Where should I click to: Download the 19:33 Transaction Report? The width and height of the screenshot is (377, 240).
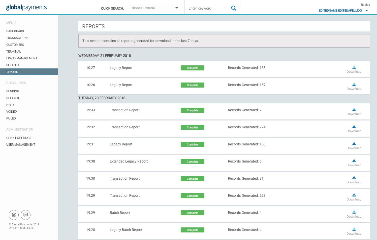[x=354, y=111]
